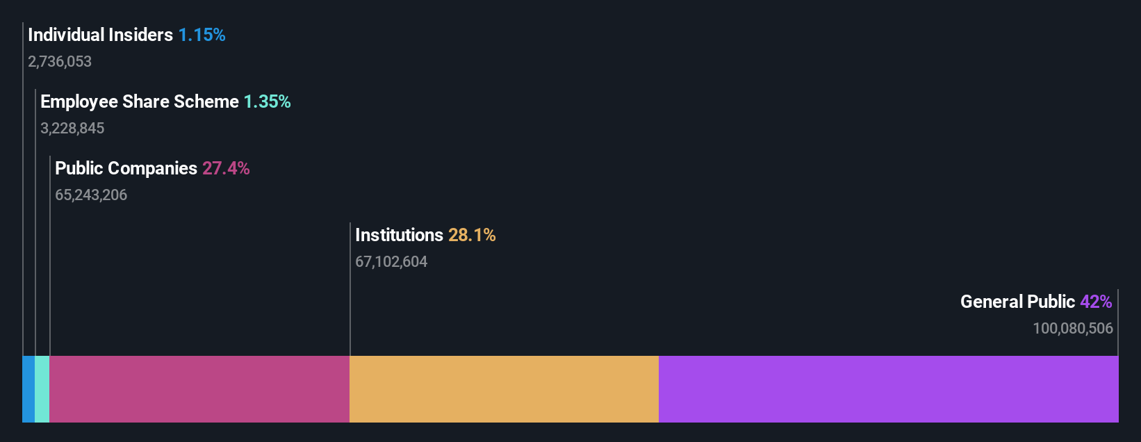Image resolution: width=1141 pixels, height=442 pixels.
Task: Select the Public Companies label text
Action: [126, 168]
